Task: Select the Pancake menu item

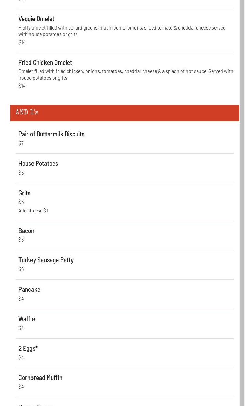Action: tap(29, 290)
